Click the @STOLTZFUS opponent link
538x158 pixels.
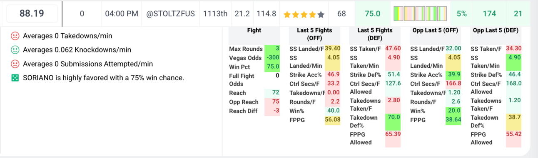pyautogui.click(x=171, y=14)
